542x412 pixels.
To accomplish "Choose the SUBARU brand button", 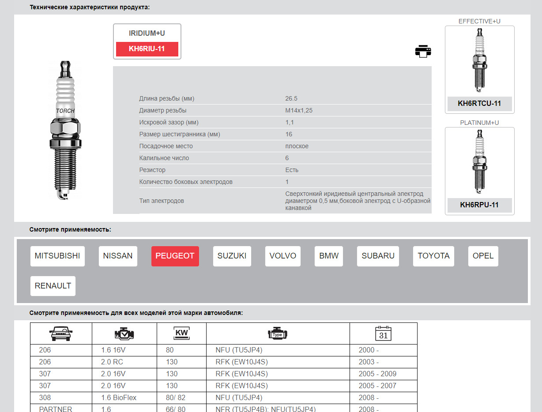I will [x=378, y=256].
